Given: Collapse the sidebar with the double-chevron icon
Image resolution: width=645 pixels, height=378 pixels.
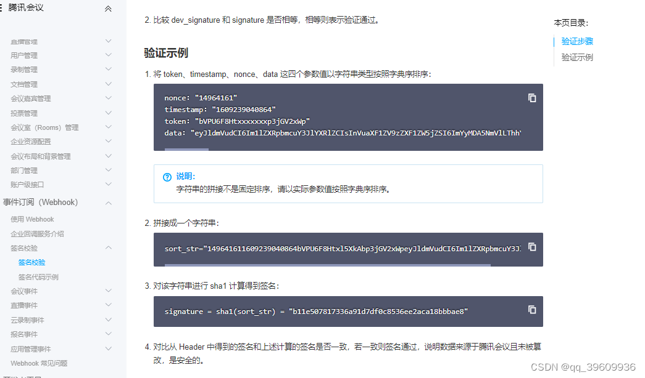Looking at the screenshot, I should point(108,9).
